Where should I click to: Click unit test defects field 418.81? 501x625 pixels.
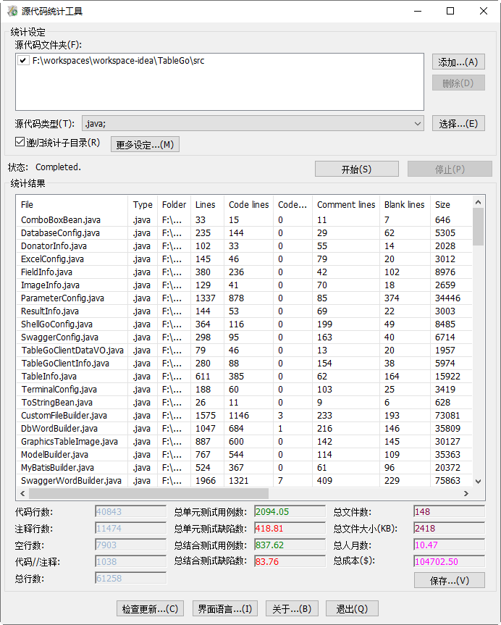[x=290, y=528]
